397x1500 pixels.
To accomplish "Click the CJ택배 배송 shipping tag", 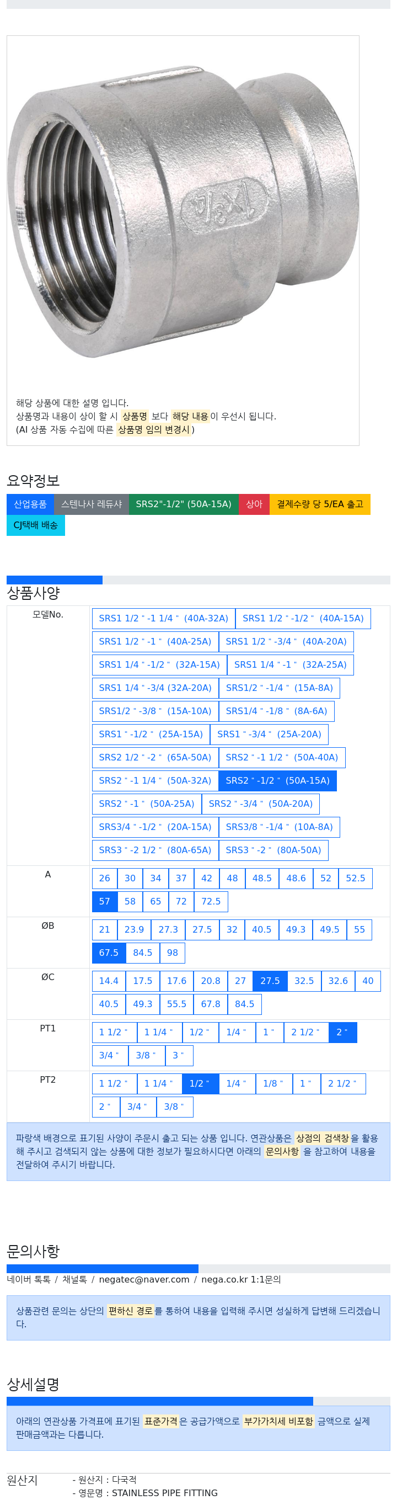I will (x=35, y=525).
